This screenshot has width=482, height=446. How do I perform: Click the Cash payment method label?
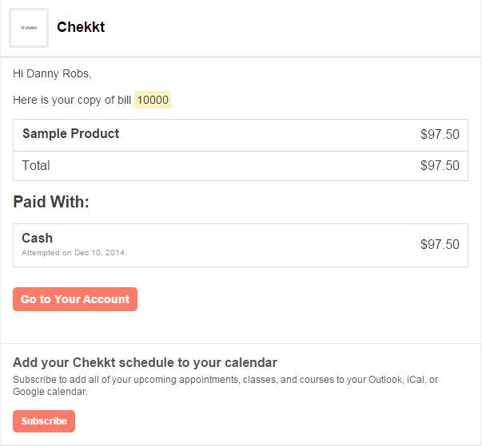pyautogui.click(x=38, y=238)
